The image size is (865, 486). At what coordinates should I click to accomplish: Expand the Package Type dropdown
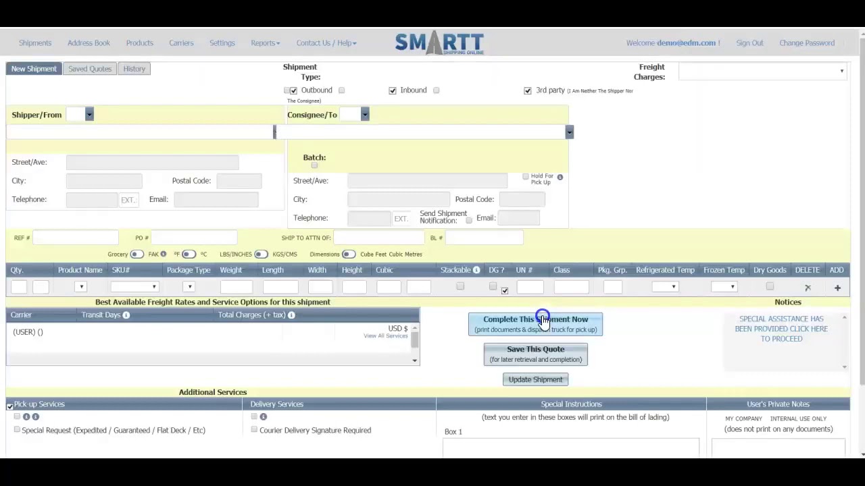tap(190, 288)
